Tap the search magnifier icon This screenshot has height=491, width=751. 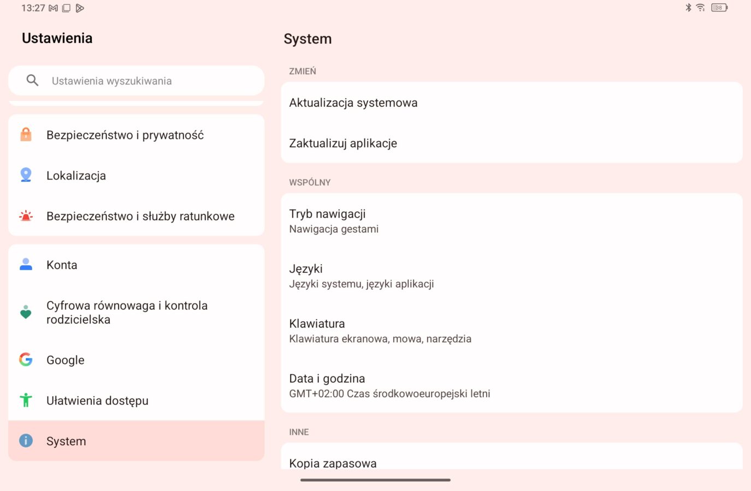pos(33,81)
